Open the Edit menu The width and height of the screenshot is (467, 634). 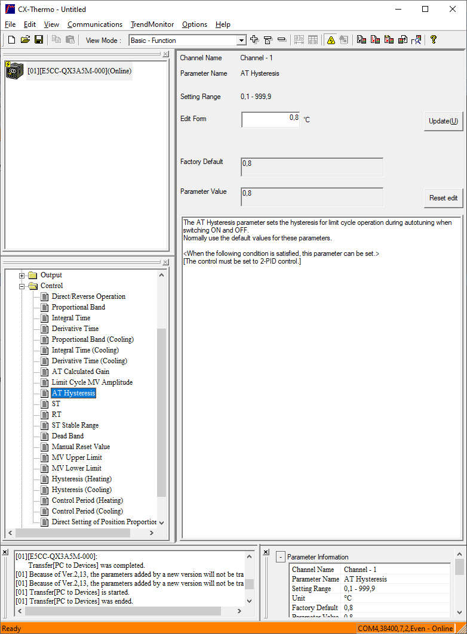(29, 24)
